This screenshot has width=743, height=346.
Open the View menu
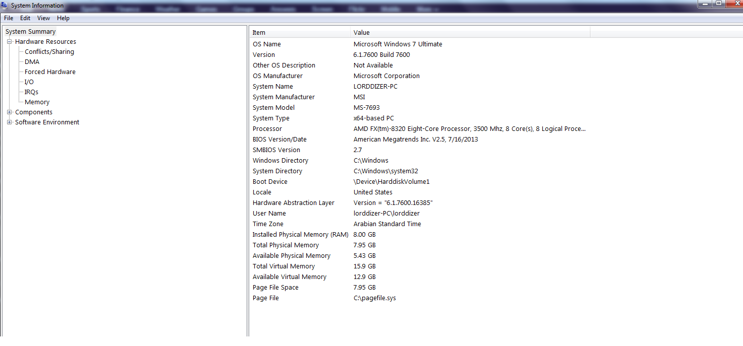click(x=44, y=18)
